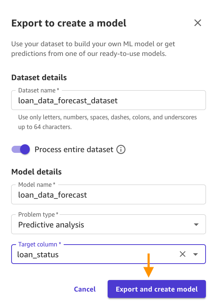The height and width of the screenshot is (302, 216).
Task: Select the Problem type field label
Action: click(x=38, y=214)
